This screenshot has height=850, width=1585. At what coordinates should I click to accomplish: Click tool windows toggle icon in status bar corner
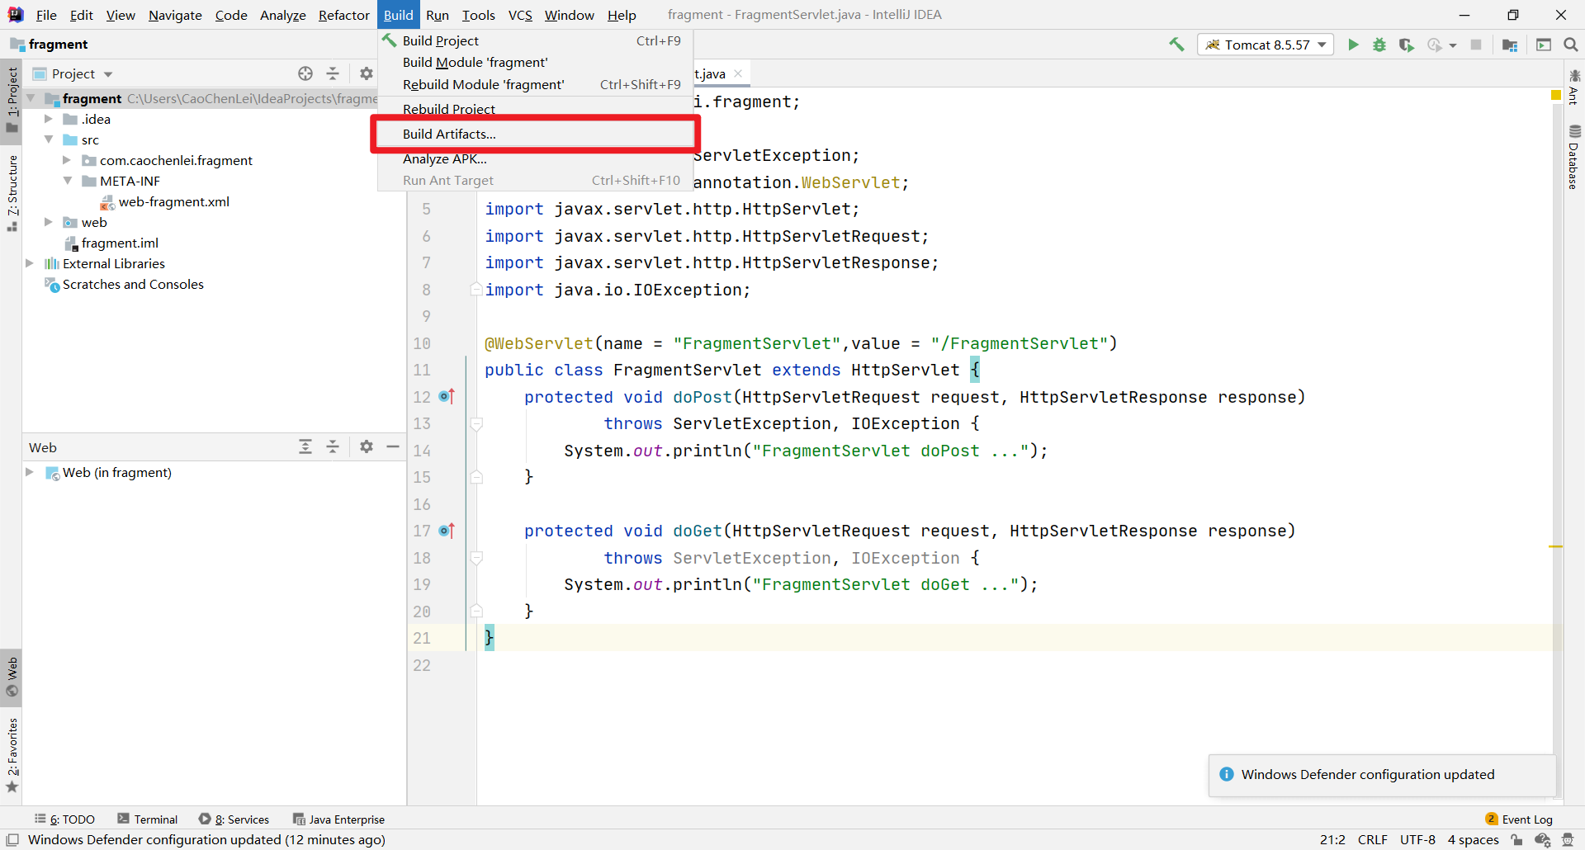12,839
